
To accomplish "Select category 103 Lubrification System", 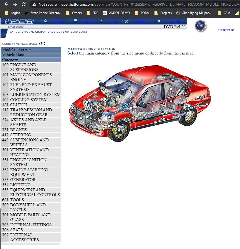I will tap(31, 95).
